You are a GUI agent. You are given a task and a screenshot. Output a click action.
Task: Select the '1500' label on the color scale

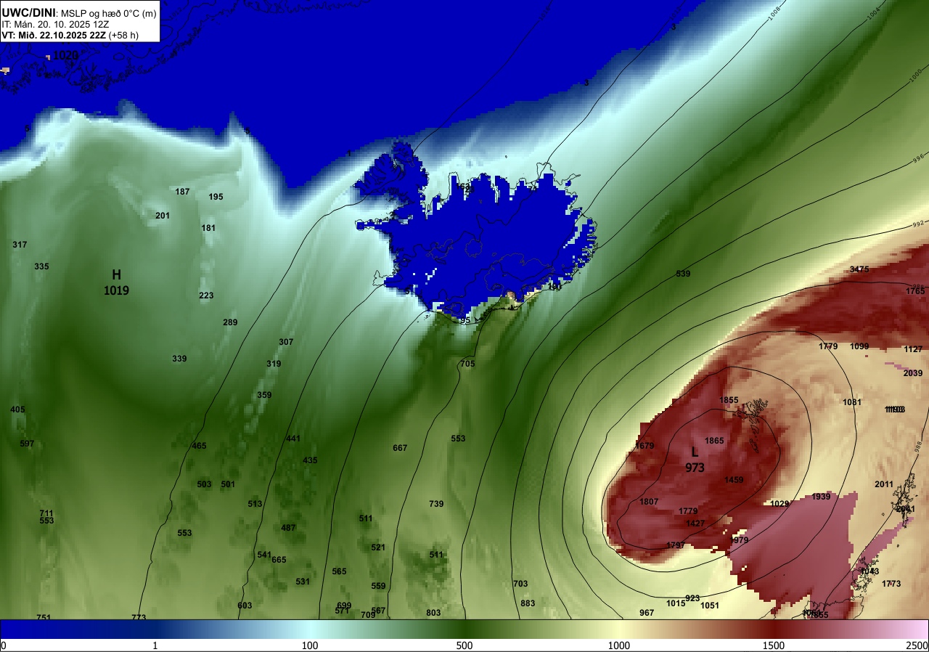click(774, 645)
